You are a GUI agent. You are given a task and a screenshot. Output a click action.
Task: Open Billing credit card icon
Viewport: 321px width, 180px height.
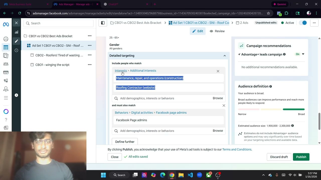coord(6,72)
